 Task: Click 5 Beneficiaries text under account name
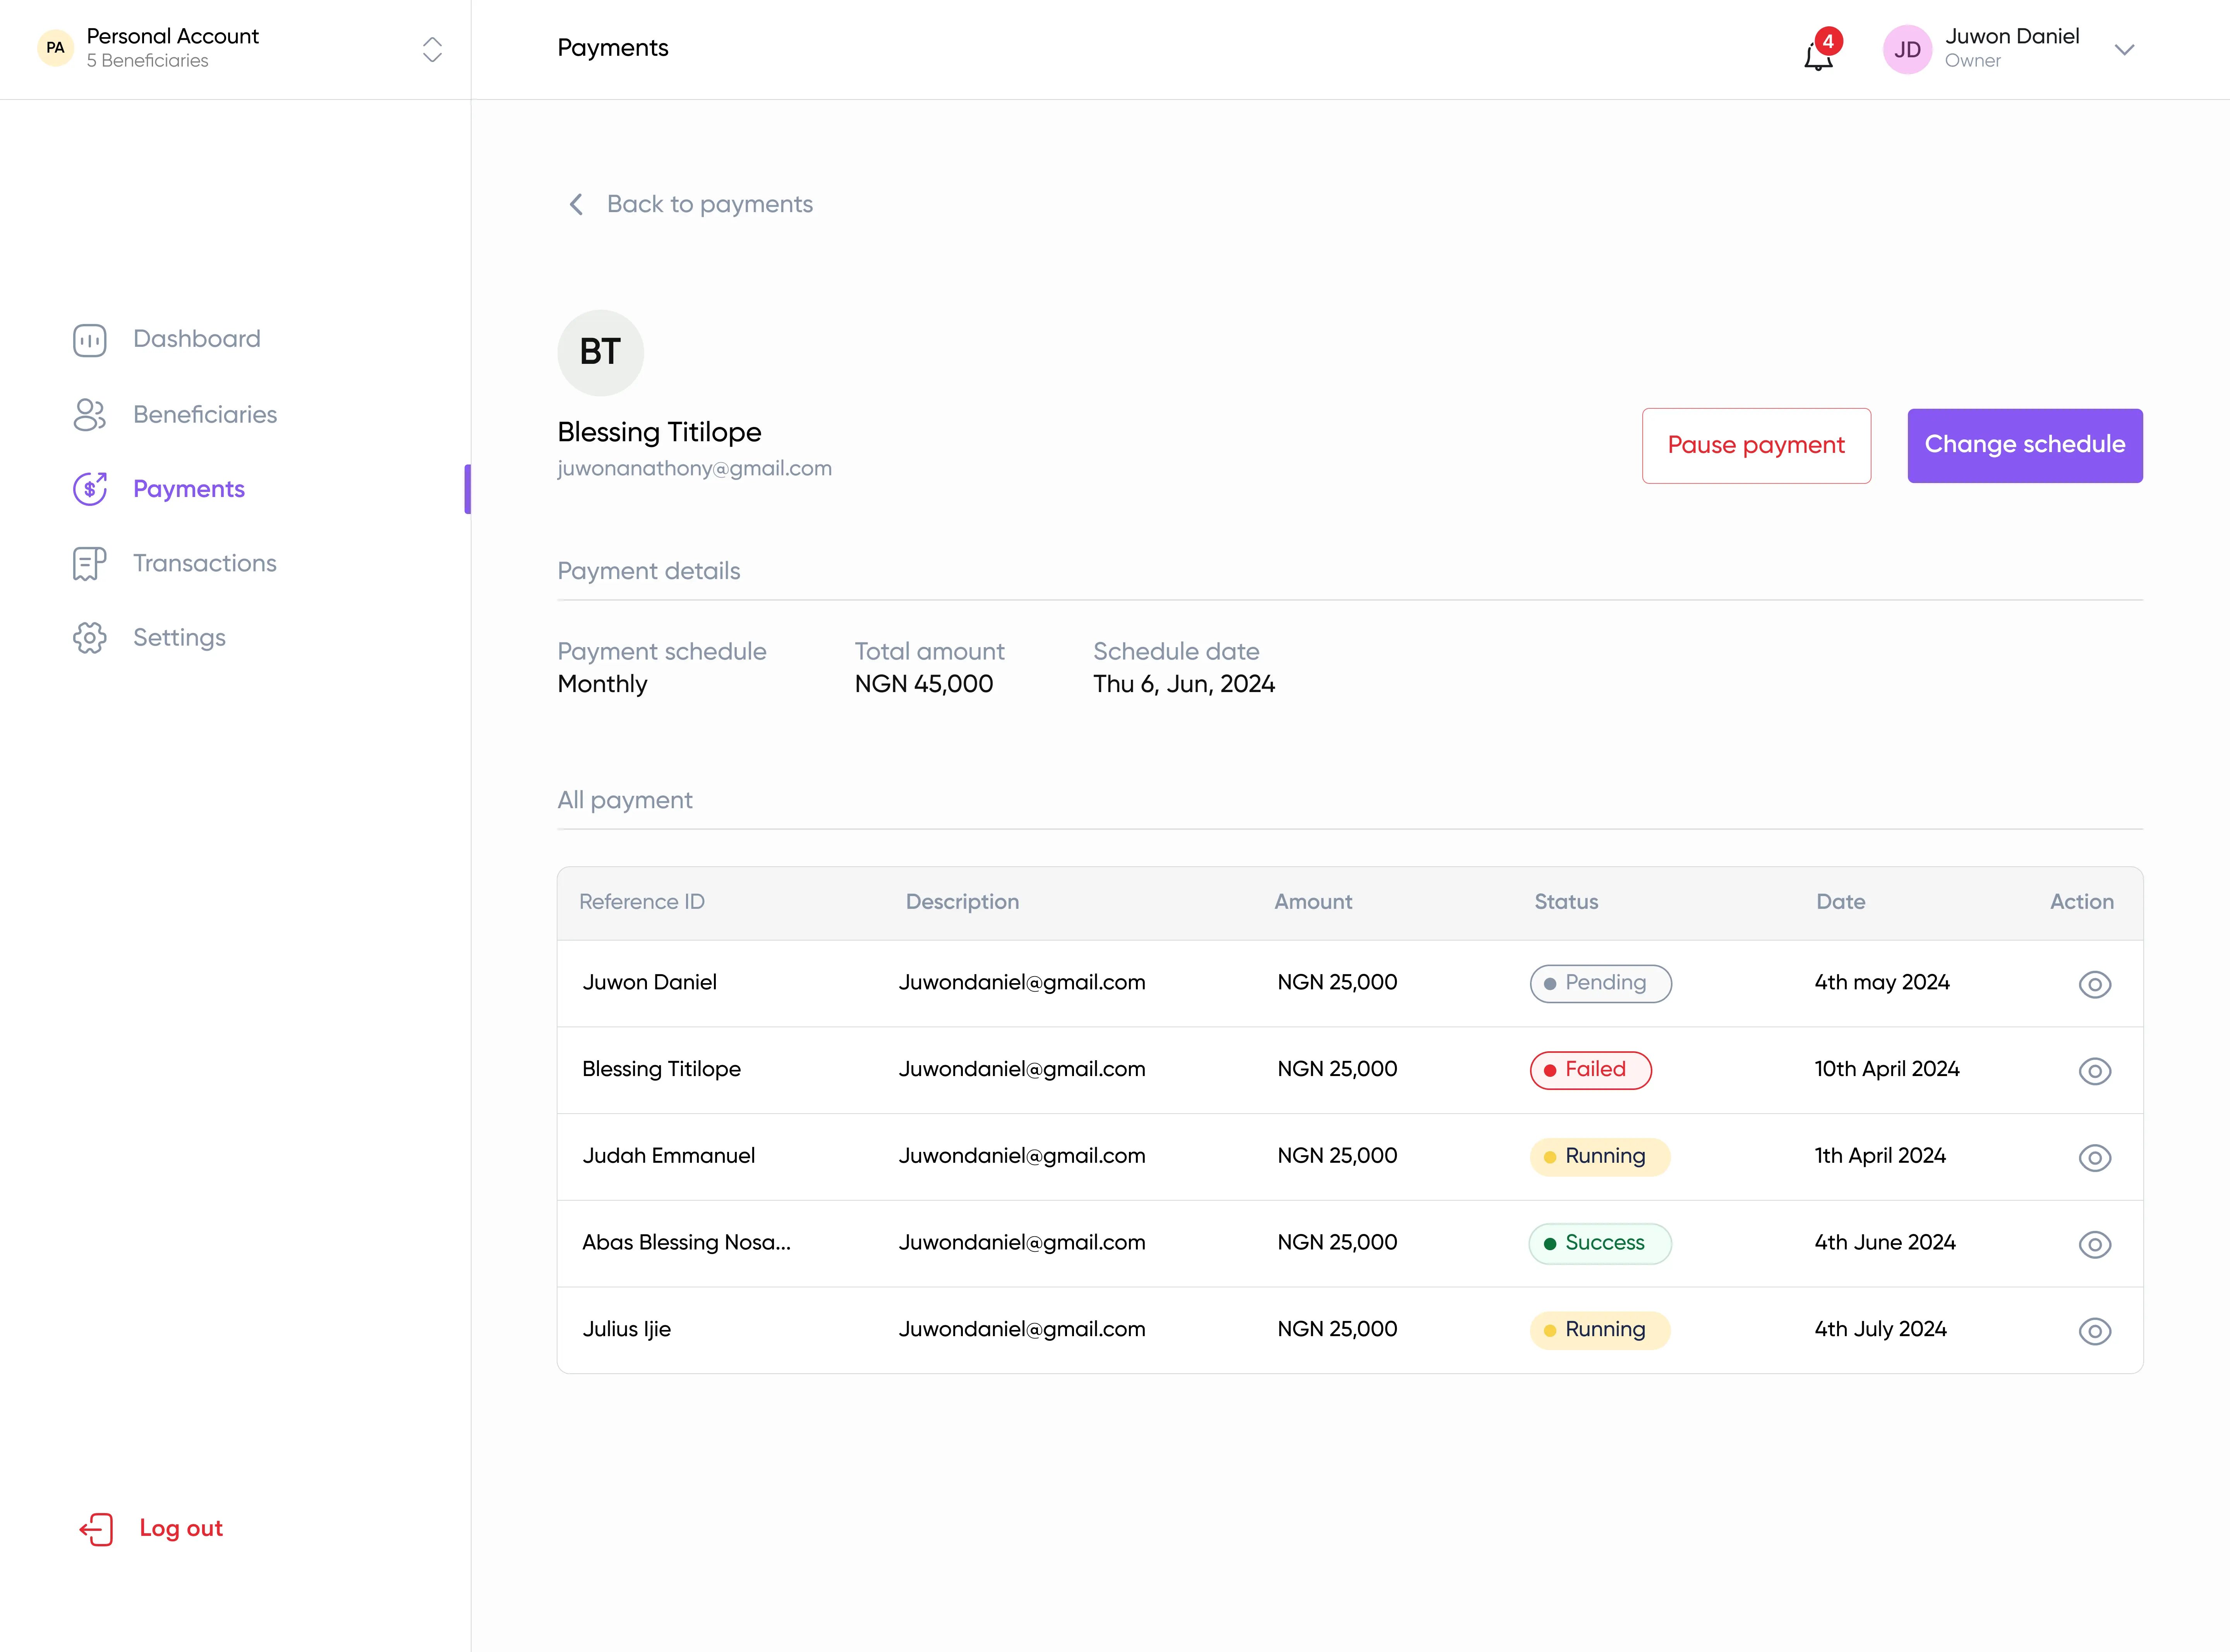[x=147, y=61]
